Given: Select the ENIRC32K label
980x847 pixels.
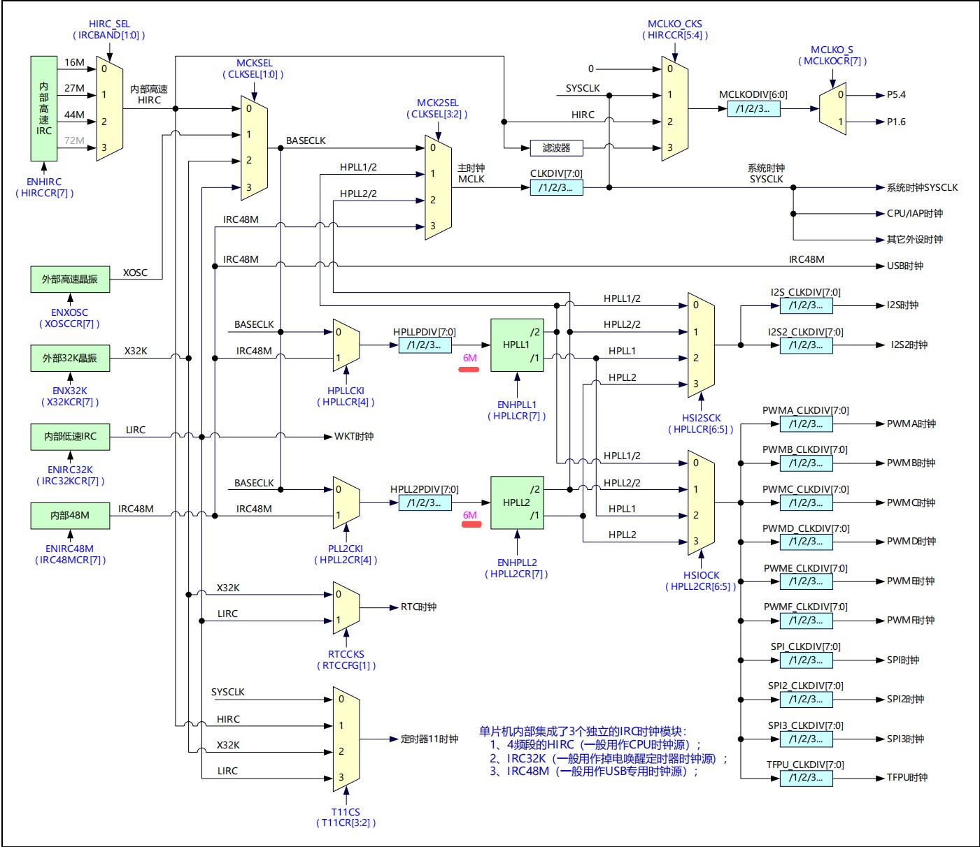Looking at the screenshot, I should (70, 470).
